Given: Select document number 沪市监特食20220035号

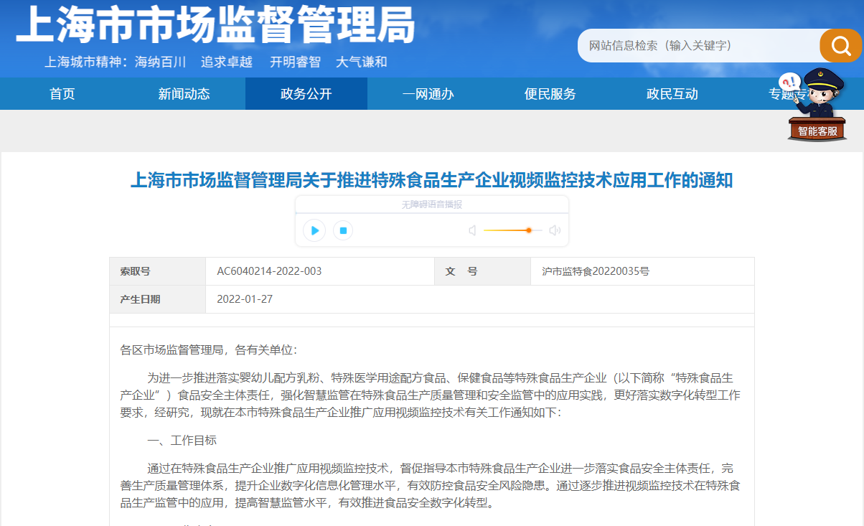Looking at the screenshot, I should (x=596, y=271).
